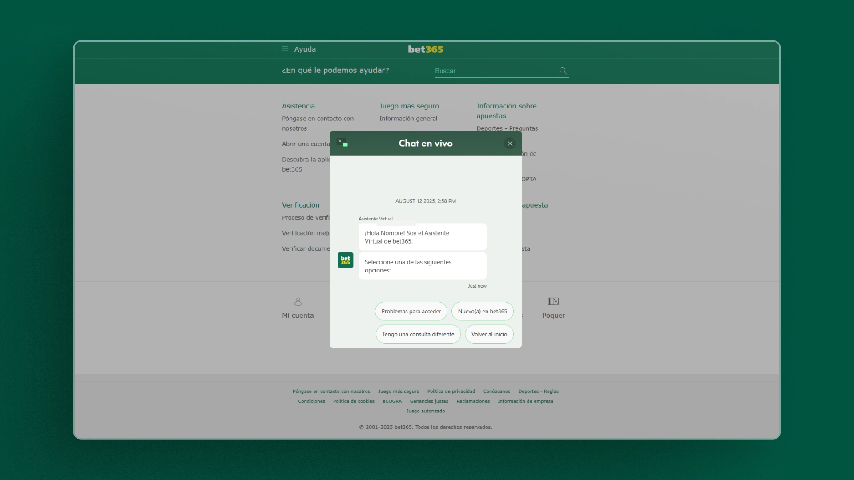854x480 pixels.
Task: Open the Mi cuenta person icon
Action: (298, 302)
